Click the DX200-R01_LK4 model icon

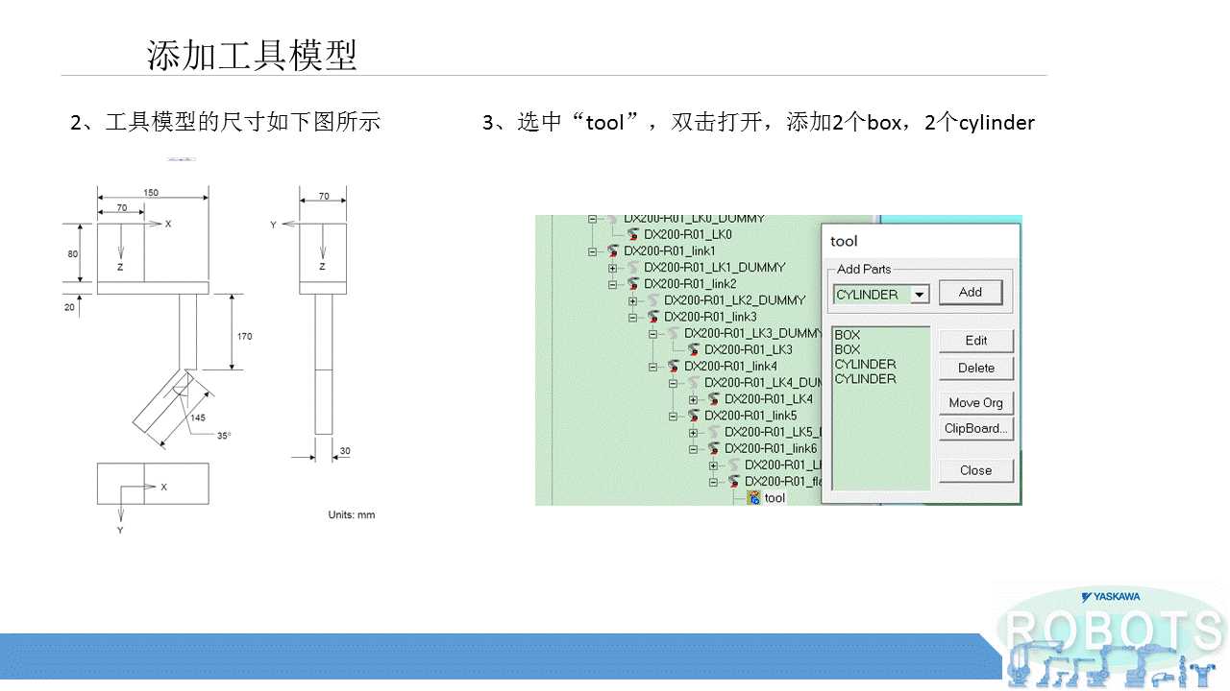coord(714,399)
